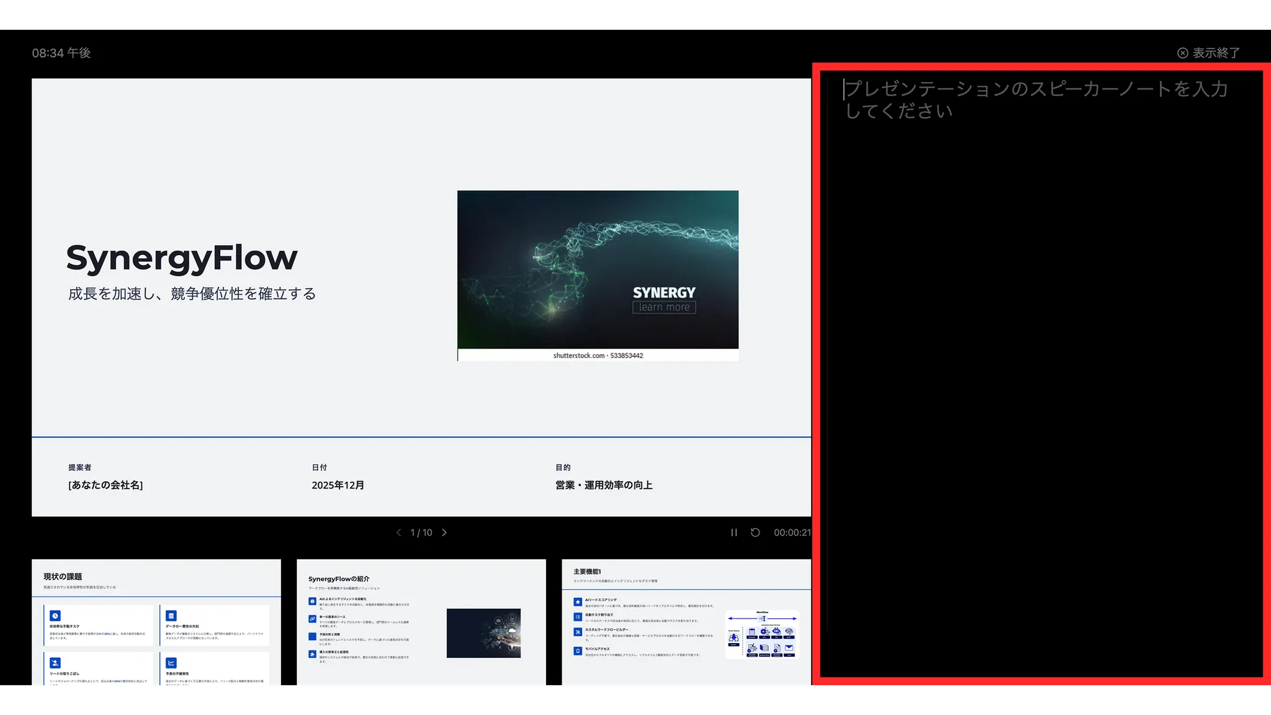The width and height of the screenshot is (1271, 715).
Task: Click the 1 / 10 slide counter
Action: pos(421,533)
